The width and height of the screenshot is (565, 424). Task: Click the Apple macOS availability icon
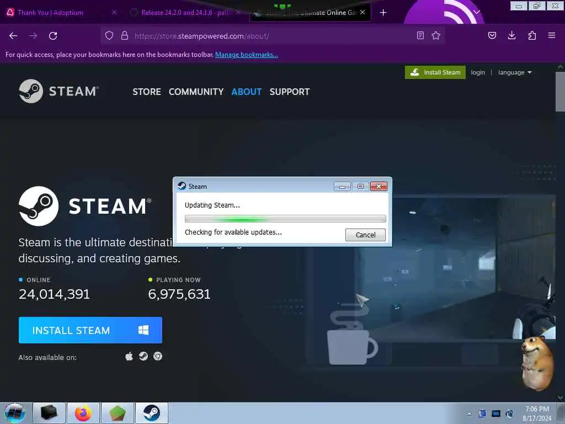pos(129,357)
